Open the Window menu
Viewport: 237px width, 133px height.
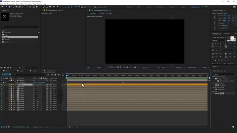39,4
